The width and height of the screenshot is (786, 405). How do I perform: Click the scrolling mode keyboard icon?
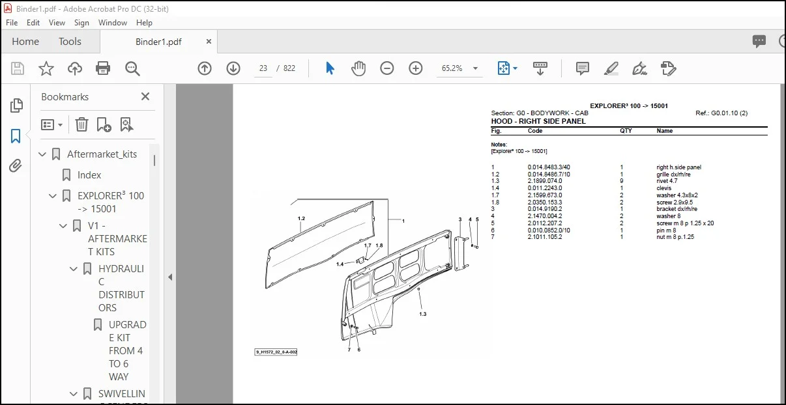coord(540,68)
